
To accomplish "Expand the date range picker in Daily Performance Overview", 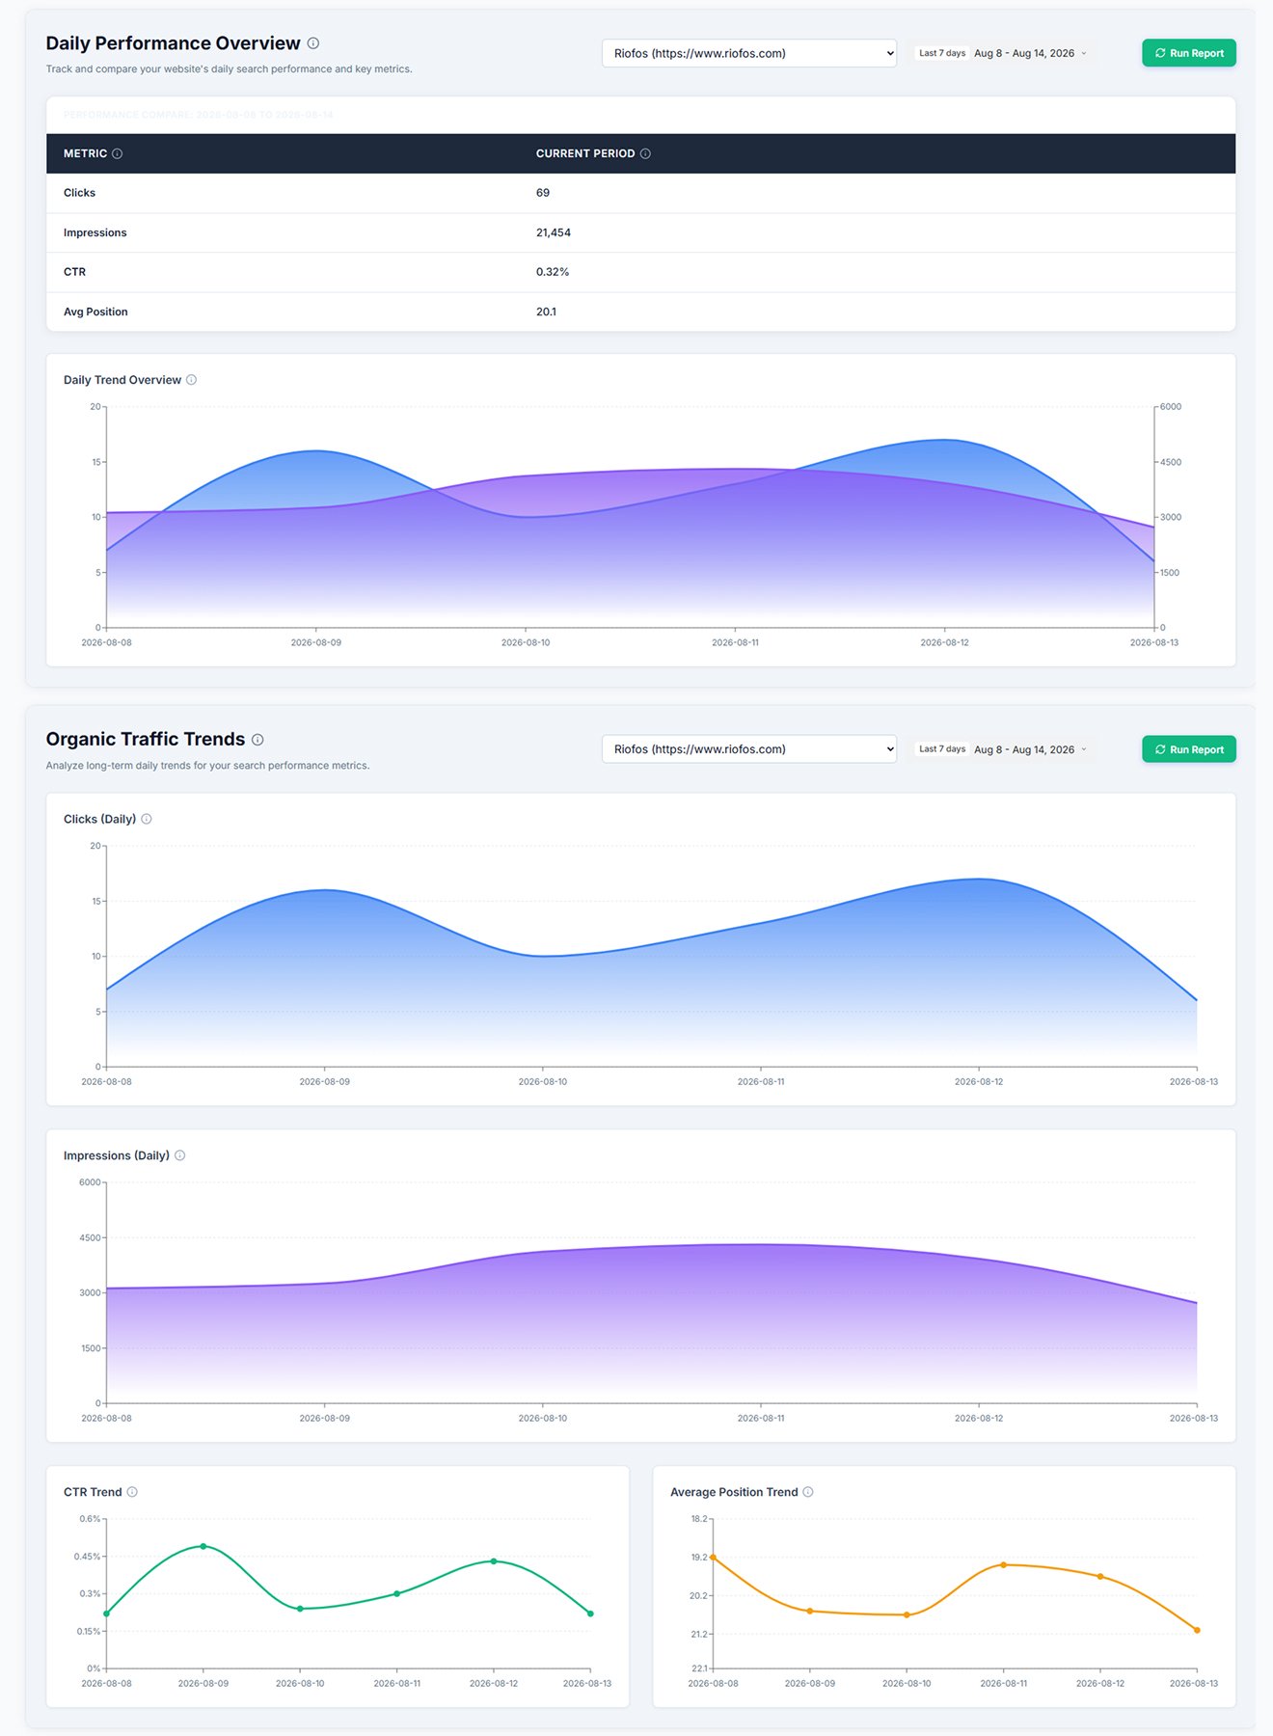I will point(1003,53).
